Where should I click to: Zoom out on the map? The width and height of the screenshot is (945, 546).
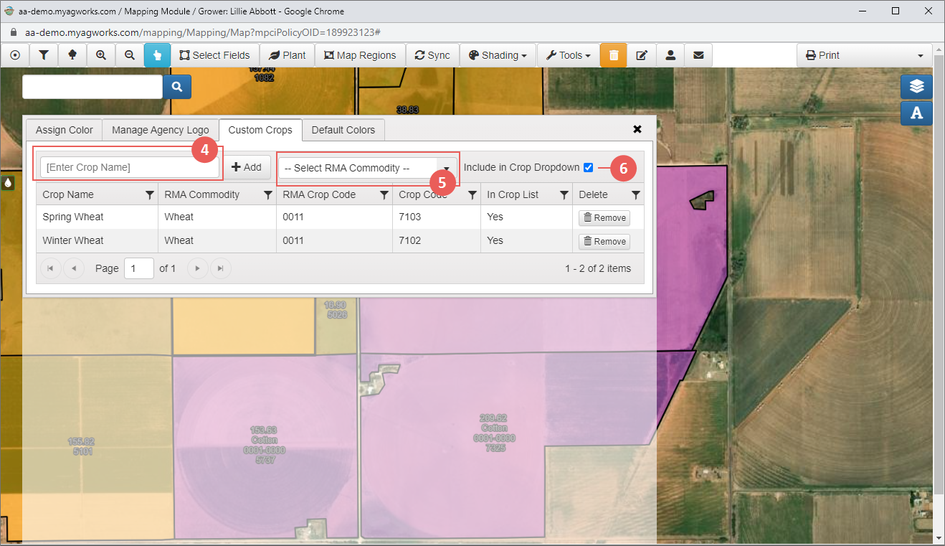click(x=130, y=55)
